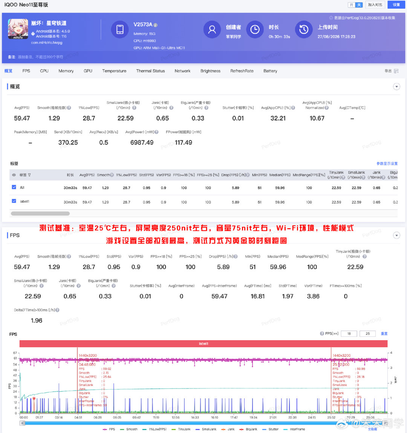
Task: Toggle 1%Low(FPS) series in chart legend
Action: click(155, 429)
